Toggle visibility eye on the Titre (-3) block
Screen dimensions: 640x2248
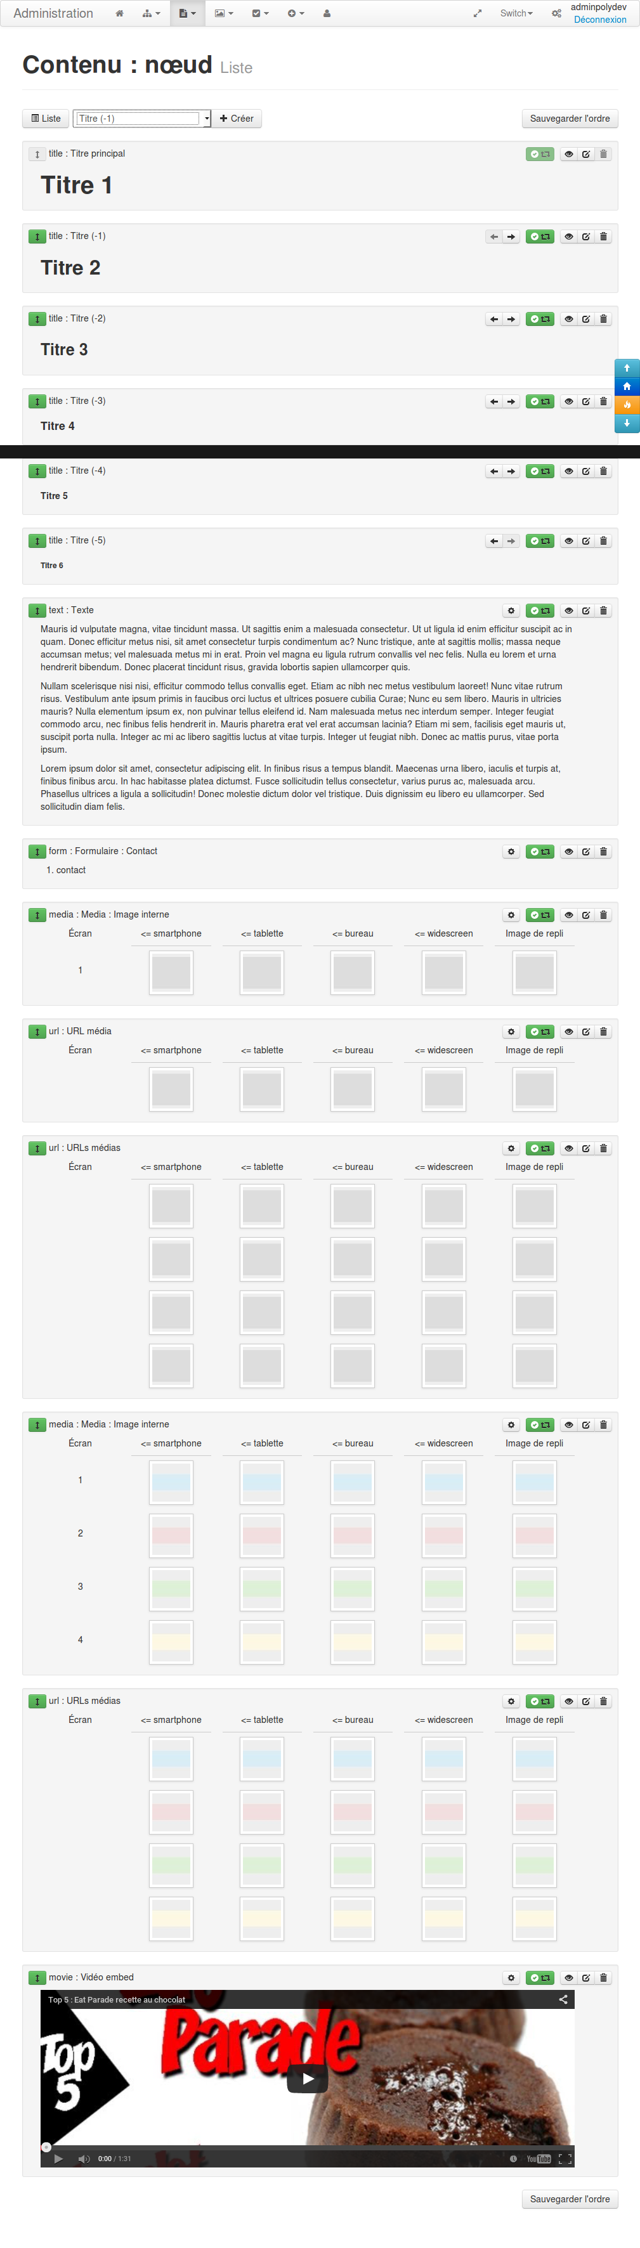click(x=568, y=402)
